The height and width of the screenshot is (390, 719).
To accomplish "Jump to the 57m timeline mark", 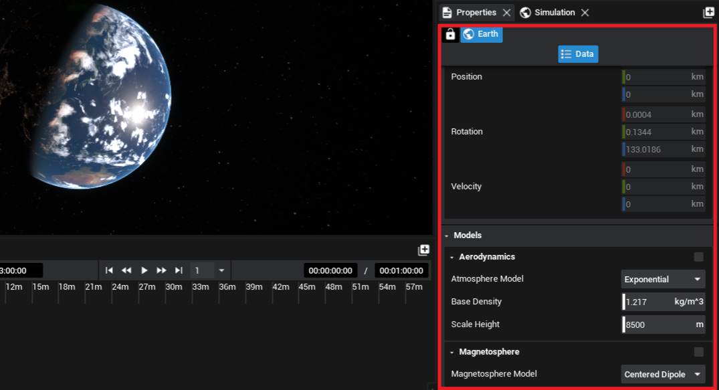I will 413,287.
